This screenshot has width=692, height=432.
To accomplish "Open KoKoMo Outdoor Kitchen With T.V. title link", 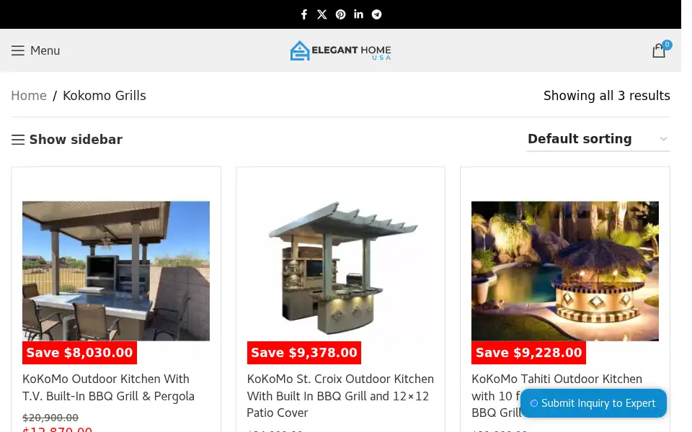I will click(x=109, y=387).
